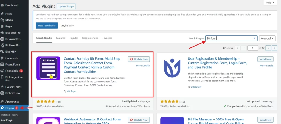281x124 pixels.
Task: Click the Appearance brush icon
Action: point(2,102)
